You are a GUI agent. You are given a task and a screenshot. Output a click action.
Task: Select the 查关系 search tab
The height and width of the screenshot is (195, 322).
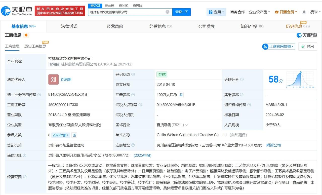(x=123, y=6)
